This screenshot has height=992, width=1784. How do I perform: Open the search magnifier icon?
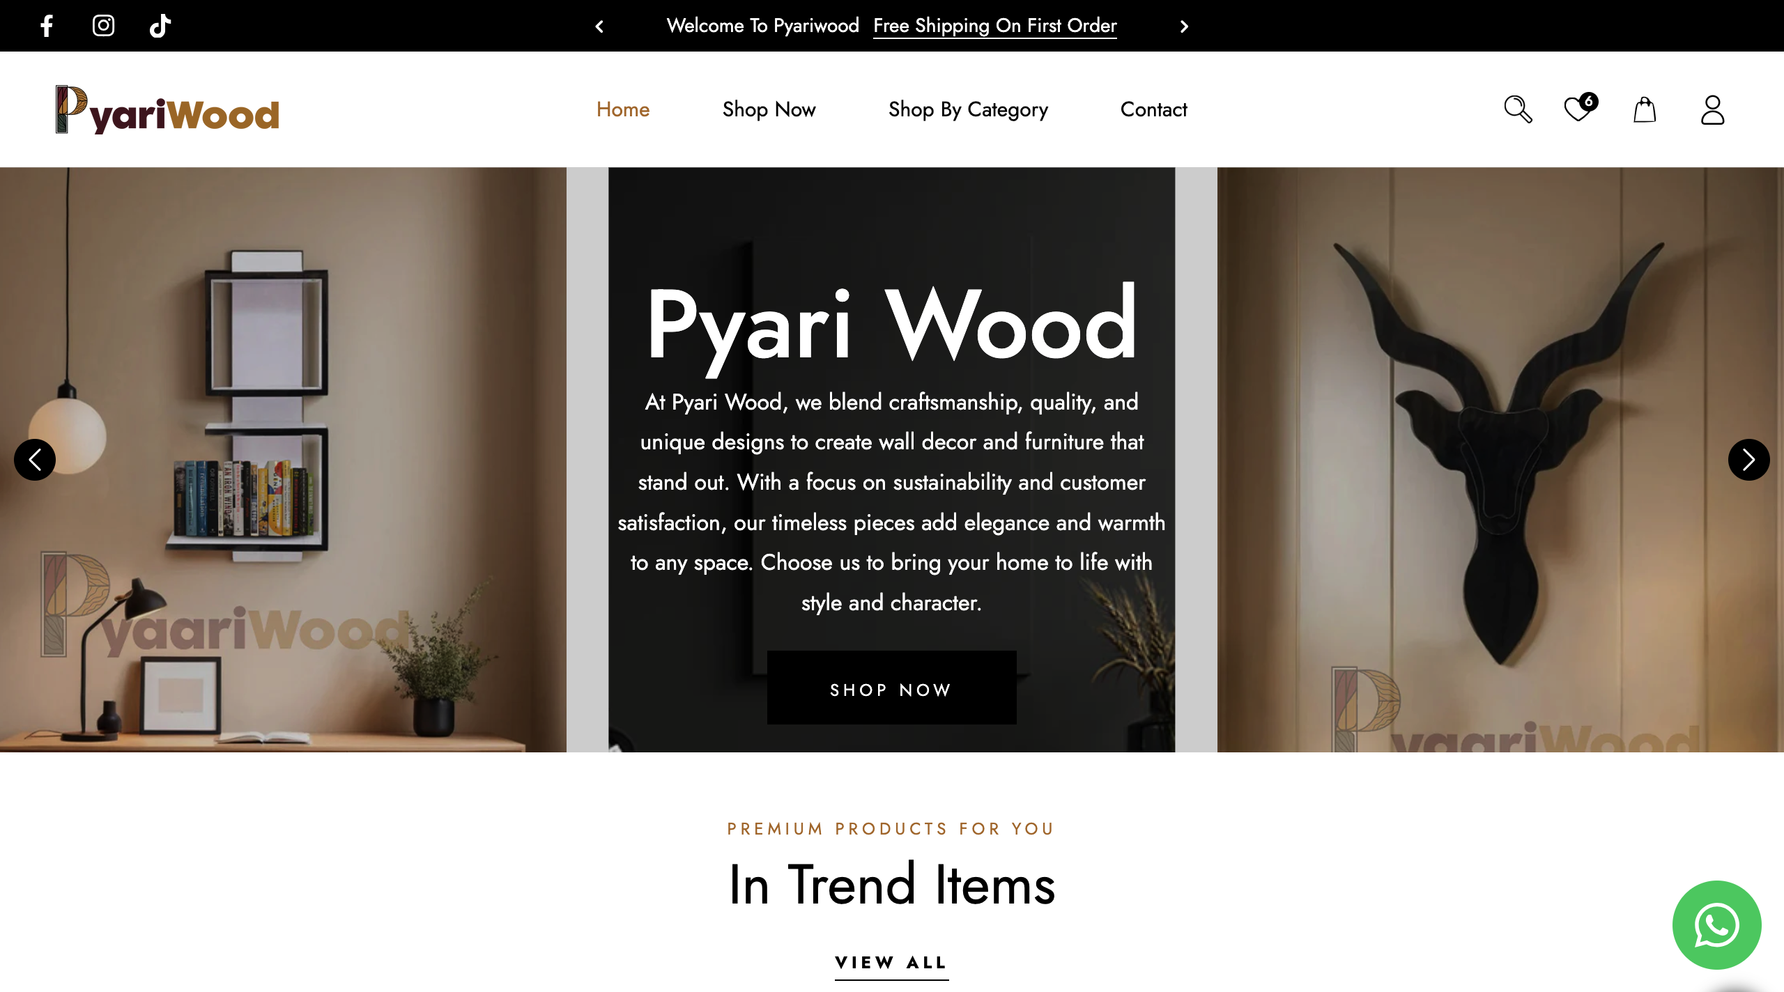[x=1518, y=109]
